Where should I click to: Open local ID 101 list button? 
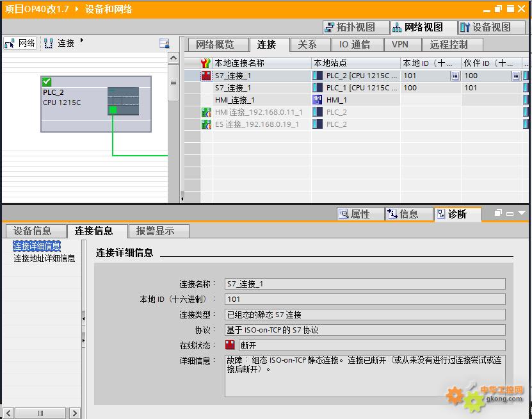pyautogui.click(x=455, y=76)
